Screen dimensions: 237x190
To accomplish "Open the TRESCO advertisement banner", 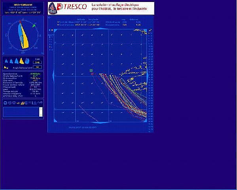I will click(x=101, y=8).
